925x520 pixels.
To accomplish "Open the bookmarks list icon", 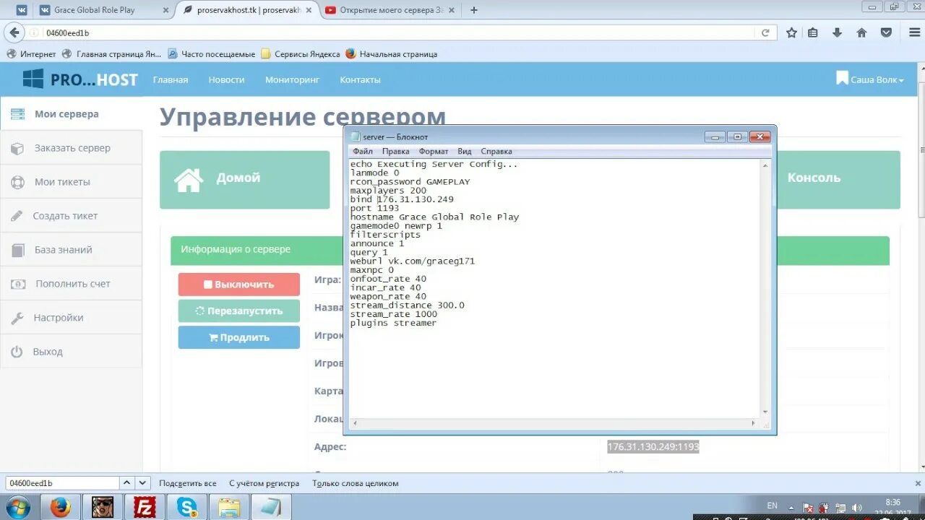I will coord(813,32).
